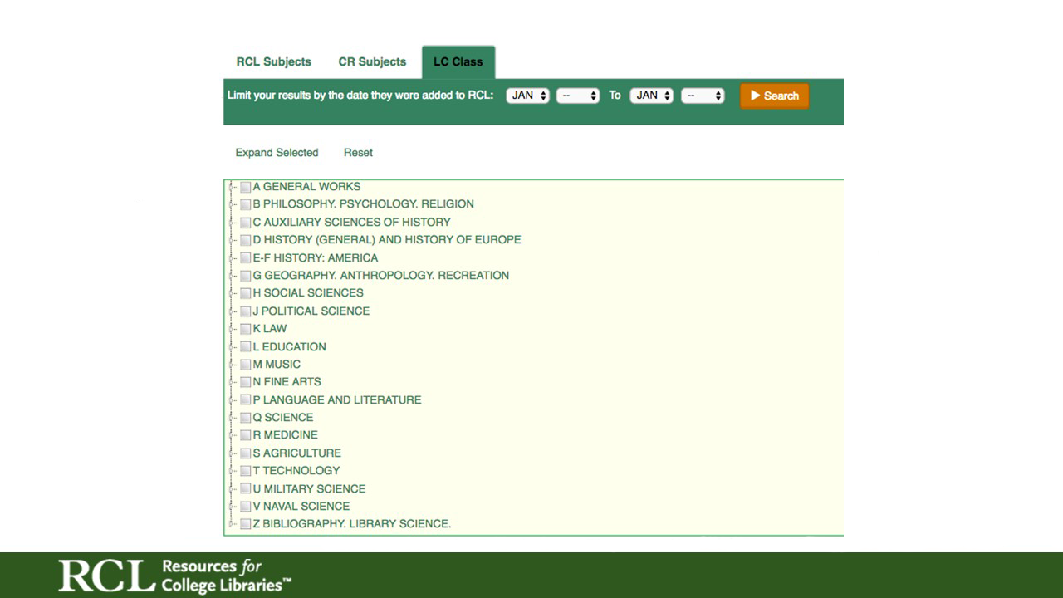This screenshot has width=1063, height=598.
Task: Check the A GENERAL WORKS checkbox
Action: 245,187
